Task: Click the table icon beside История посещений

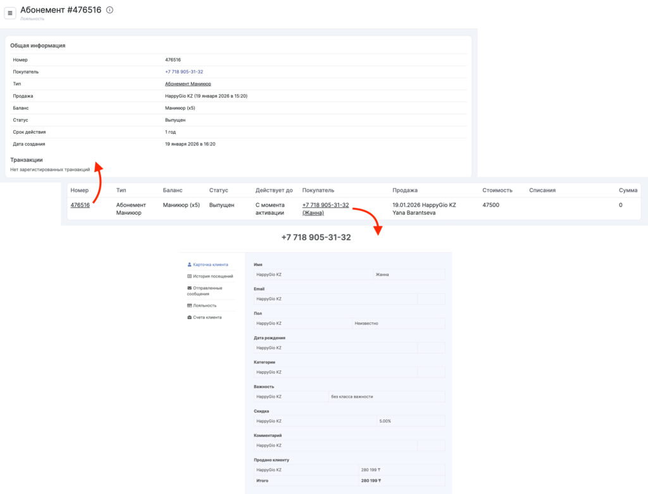Action: (x=189, y=276)
